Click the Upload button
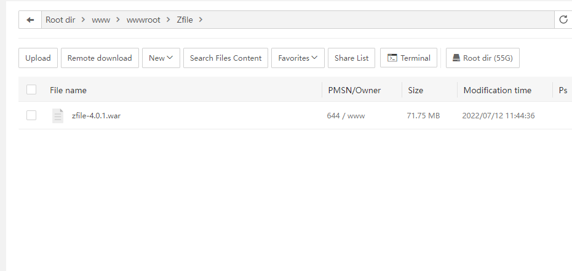The image size is (572, 271). click(x=38, y=58)
